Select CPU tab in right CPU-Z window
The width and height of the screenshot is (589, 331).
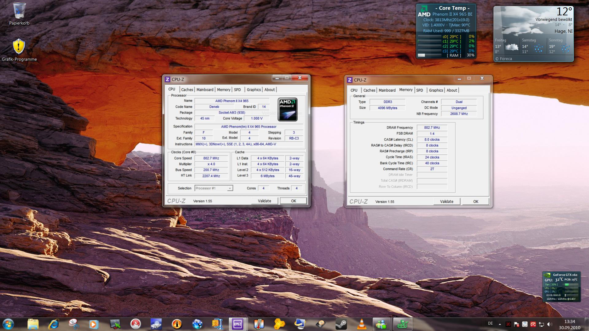coord(354,90)
